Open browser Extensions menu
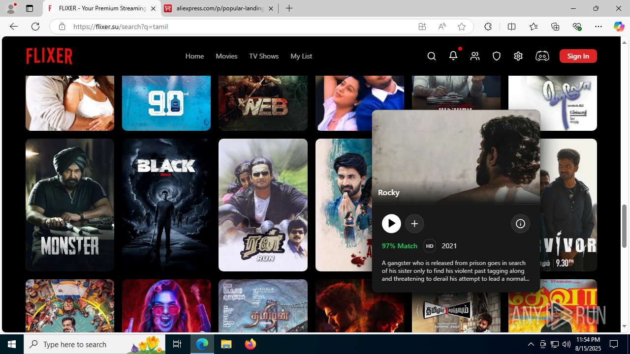630x354 pixels. tap(488, 27)
